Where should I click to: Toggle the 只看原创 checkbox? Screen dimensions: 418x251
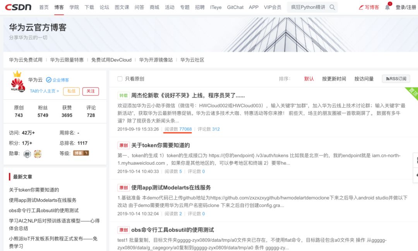pyautogui.click(x=120, y=79)
